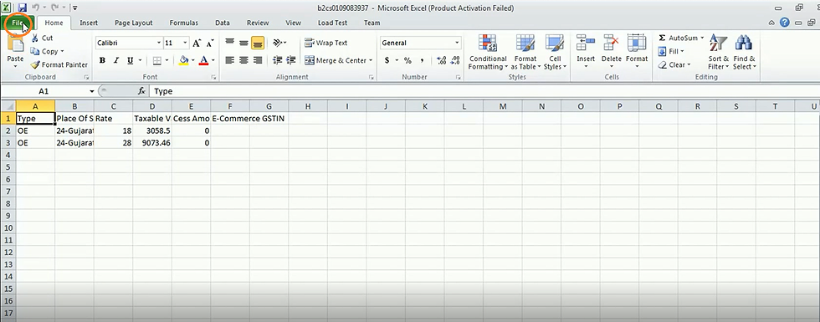Apply the red Font Color
Image resolution: width=820 pixels, height=322 pixels.
pyautogui.click(x=203, y=60)
